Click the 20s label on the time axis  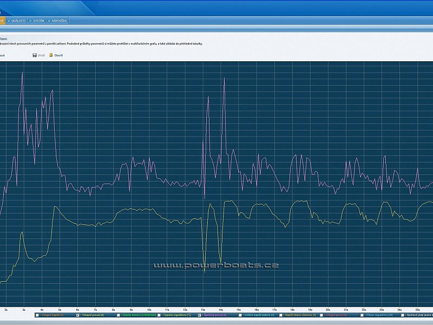click(328, 310)
